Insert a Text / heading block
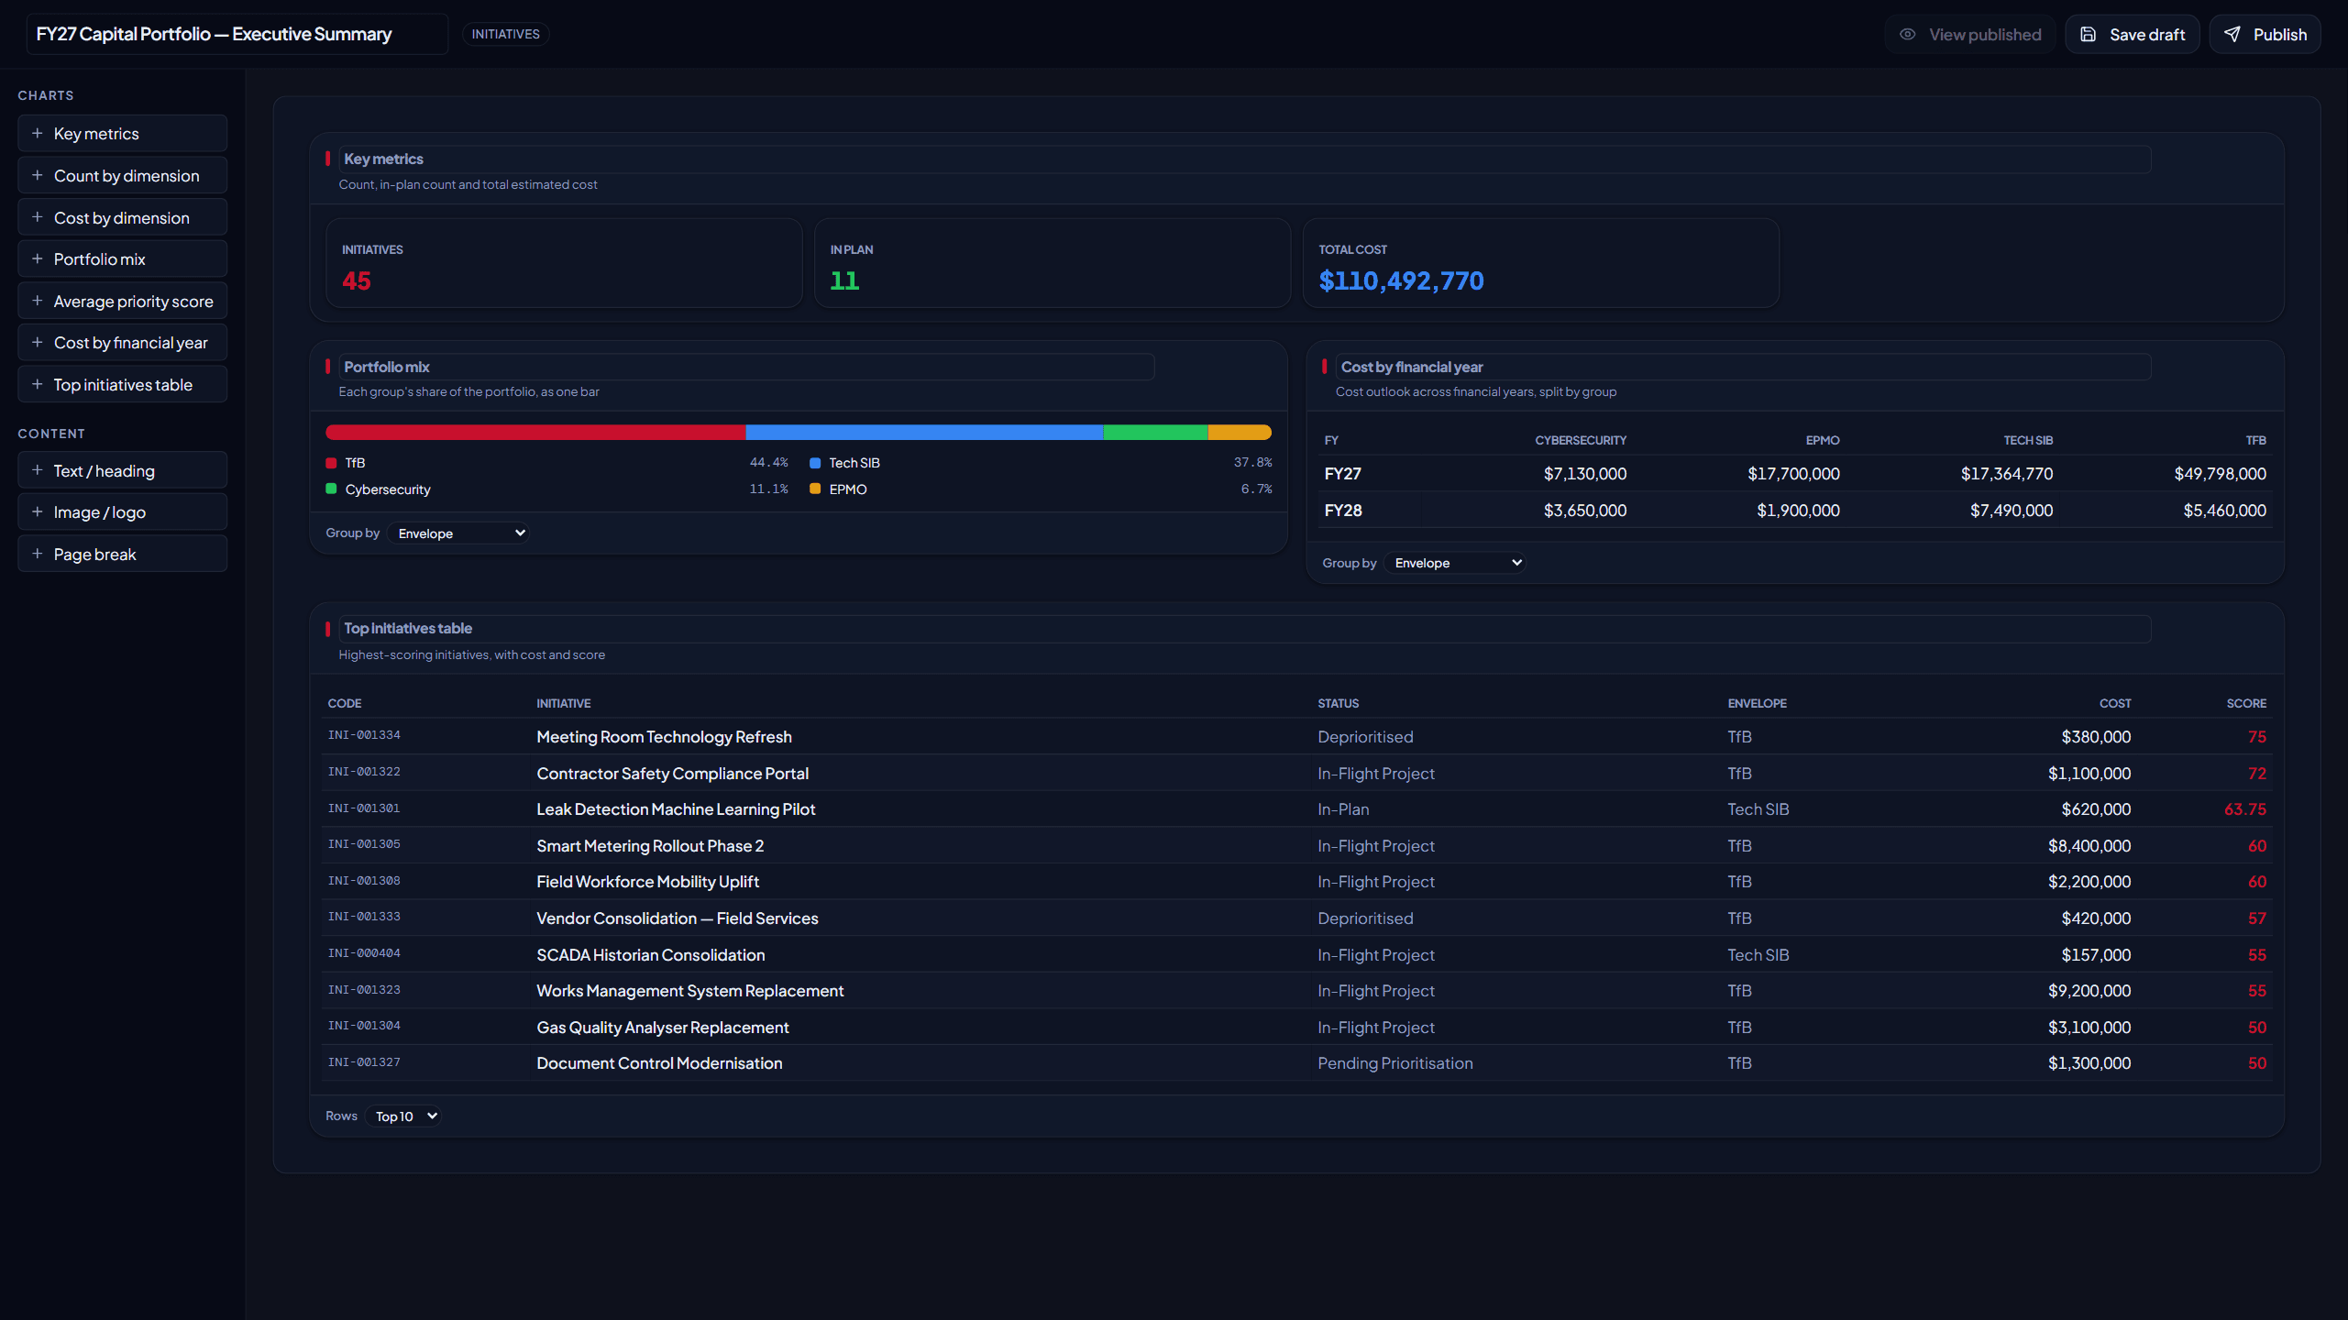The height and width of the screenshot is (1320, 2348). pos(123,471)
